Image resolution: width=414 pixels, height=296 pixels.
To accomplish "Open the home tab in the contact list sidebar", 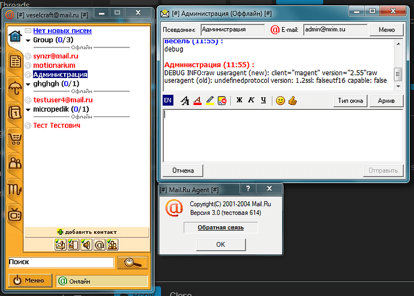I will (x=15, y=36).
